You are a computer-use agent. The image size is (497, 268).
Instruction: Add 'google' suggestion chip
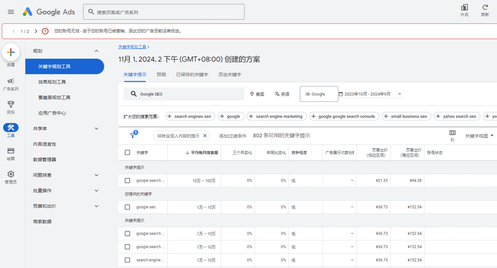click(231, 116)
